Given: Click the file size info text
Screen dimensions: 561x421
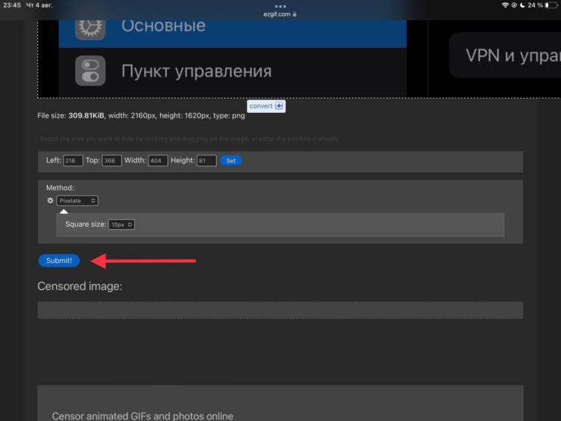Looking at the screenshot, I should tap(141, 115).
